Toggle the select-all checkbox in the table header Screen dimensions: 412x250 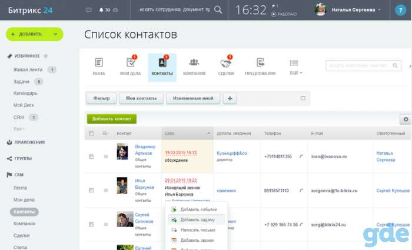point(91,134)
